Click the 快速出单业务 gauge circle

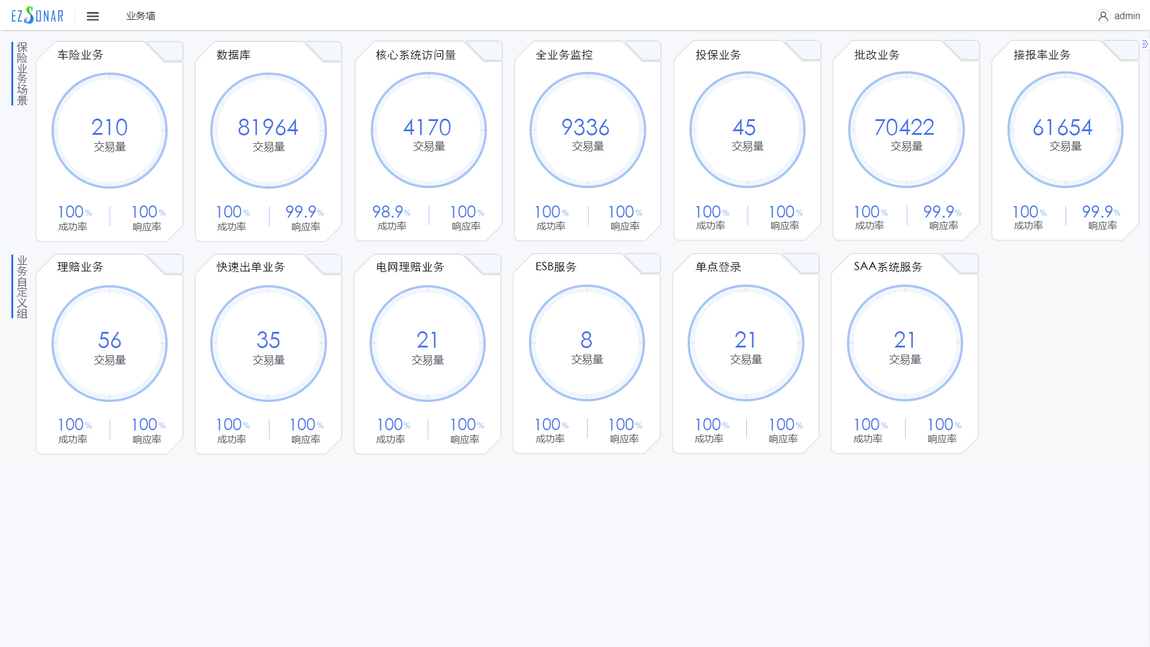[268, 343]
